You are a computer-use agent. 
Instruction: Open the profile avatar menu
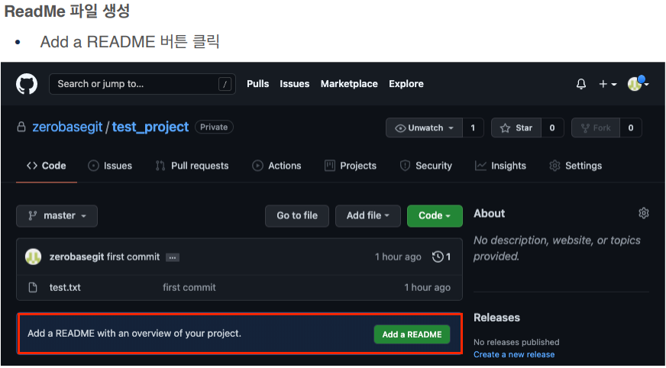(638, 83)
